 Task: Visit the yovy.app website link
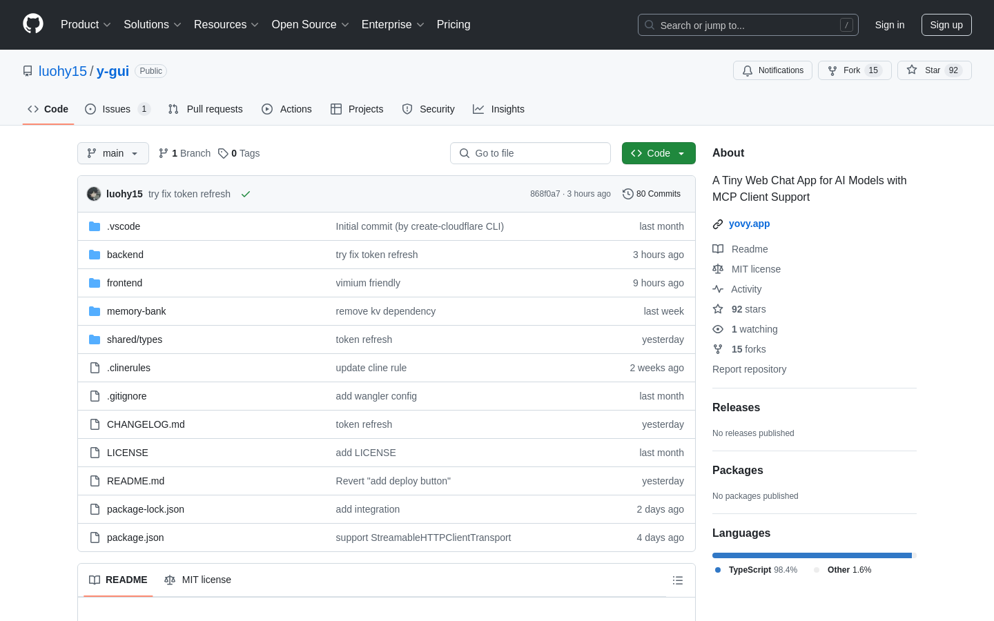click(749, 224)
